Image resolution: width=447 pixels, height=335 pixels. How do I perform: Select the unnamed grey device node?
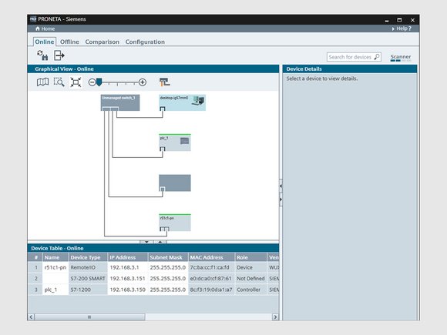(x=175, y=183)
